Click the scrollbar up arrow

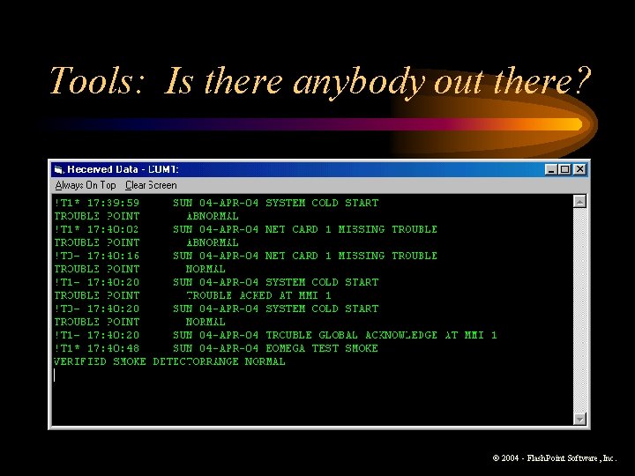[x=580, y=202]
